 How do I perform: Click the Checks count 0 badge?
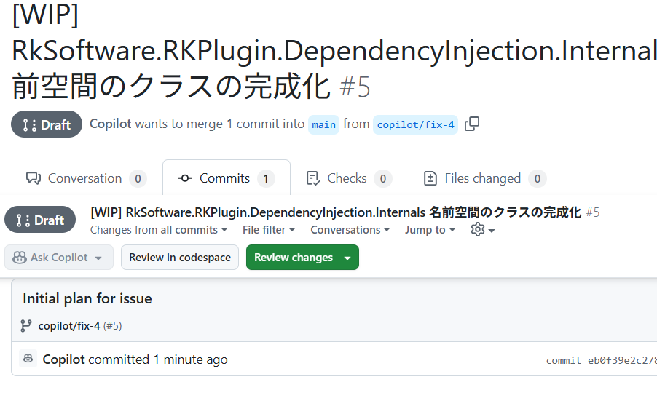click(383, 179)
